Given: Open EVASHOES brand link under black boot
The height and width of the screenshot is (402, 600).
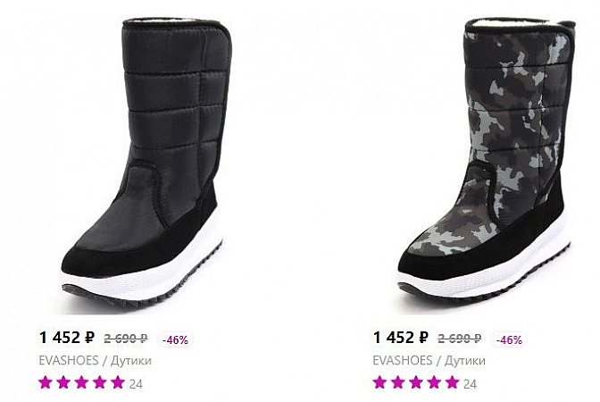Looking at the screenshot, I should 68,361.
